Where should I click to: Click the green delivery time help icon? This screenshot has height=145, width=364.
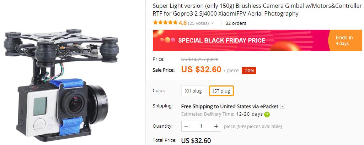267,114
